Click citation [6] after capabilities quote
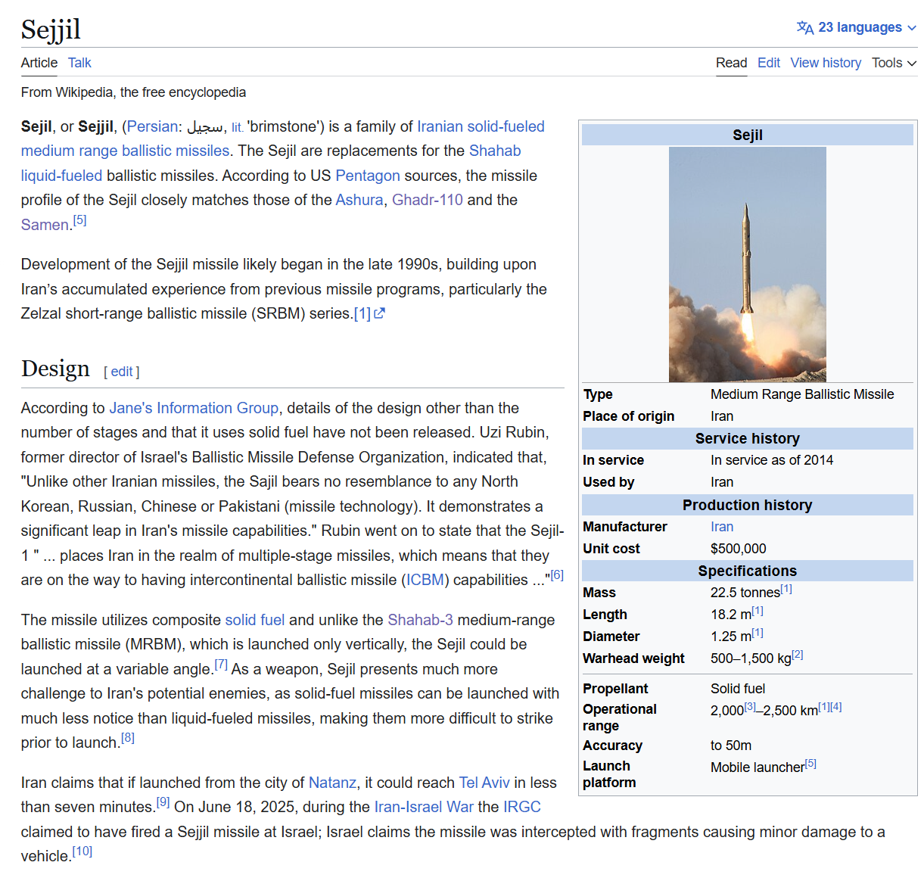 pyautogui.click(x=557, y=575)
